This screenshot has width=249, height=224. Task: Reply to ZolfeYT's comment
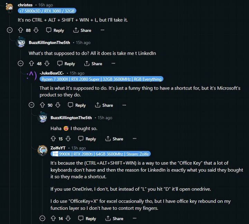87,218
